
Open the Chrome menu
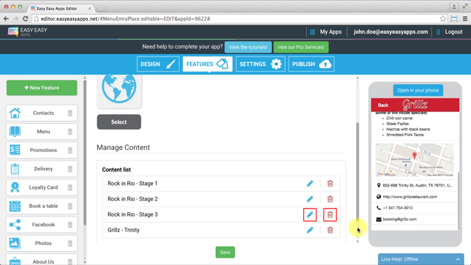(465, 19)
